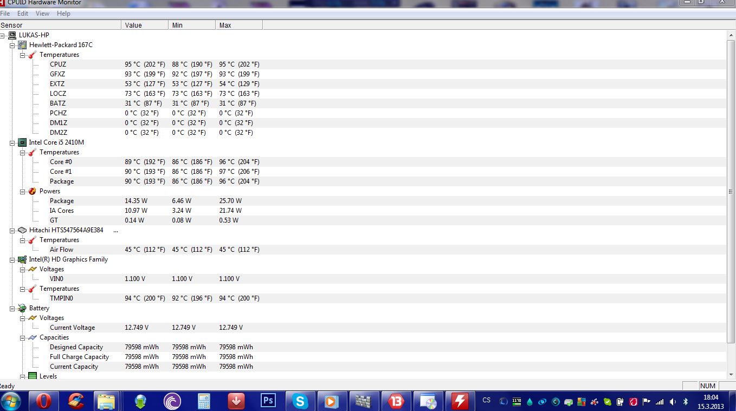The image size is (736, 411).
Task: Select the GFXZ temperature row
Action: pyautogui.click(x=363, y=74)
